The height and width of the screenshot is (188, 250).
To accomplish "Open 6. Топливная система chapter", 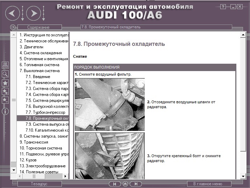I will click(x=40, y=65).
